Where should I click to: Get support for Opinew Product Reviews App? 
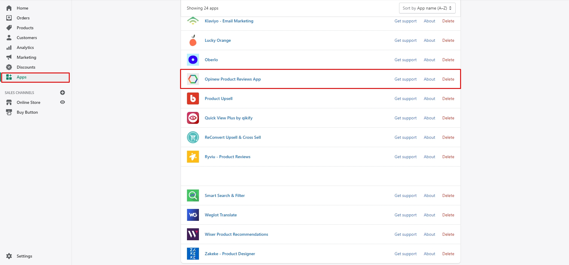[405, 79]
